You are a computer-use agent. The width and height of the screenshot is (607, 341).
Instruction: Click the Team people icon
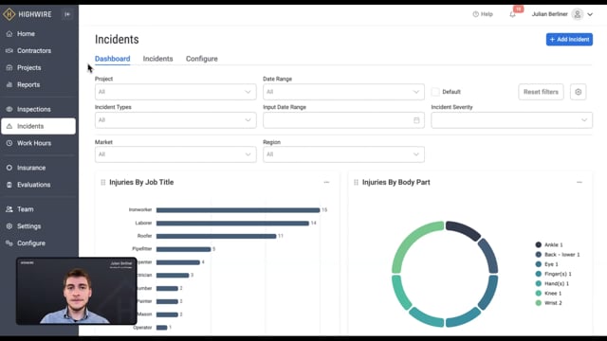(x=9, y=209)
